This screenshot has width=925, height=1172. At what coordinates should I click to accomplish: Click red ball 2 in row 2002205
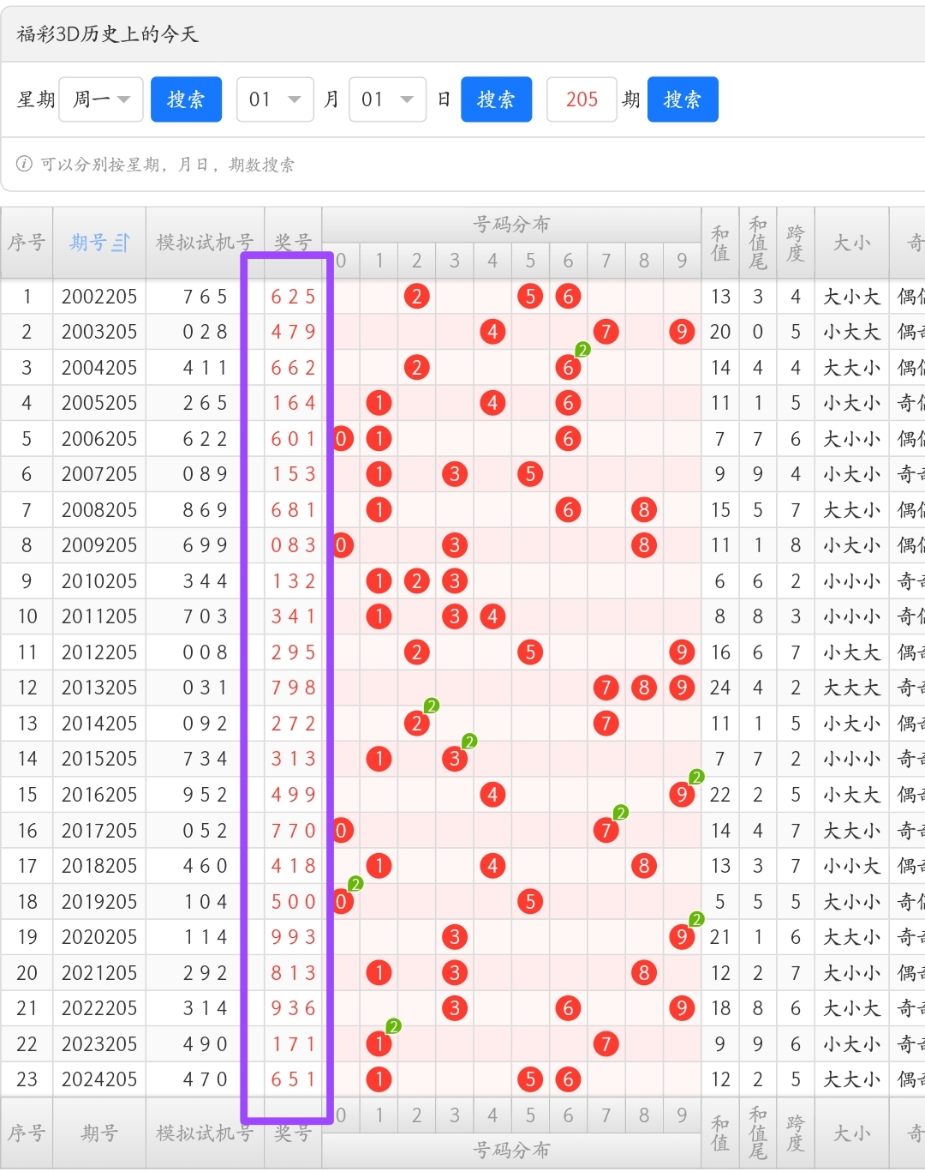pos(416,297)
